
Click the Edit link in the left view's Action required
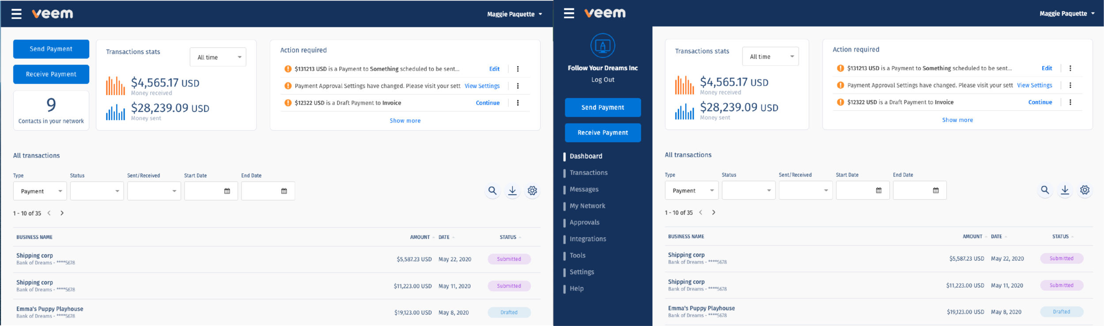[x=494, y=69]
